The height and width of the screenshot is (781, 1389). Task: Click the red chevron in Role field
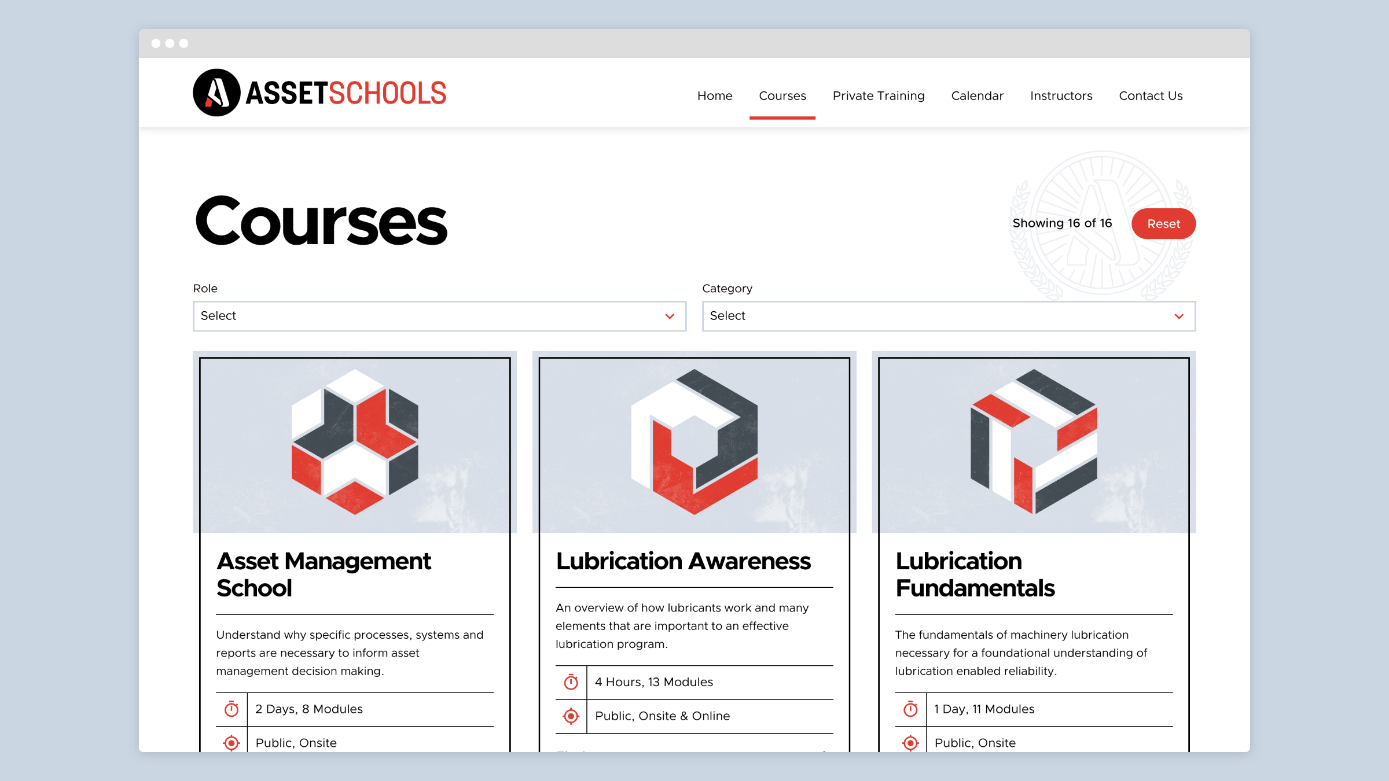click(x=670, y=316)
